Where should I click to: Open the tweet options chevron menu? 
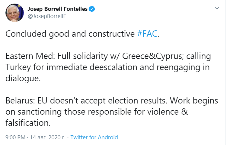(217, 8)
